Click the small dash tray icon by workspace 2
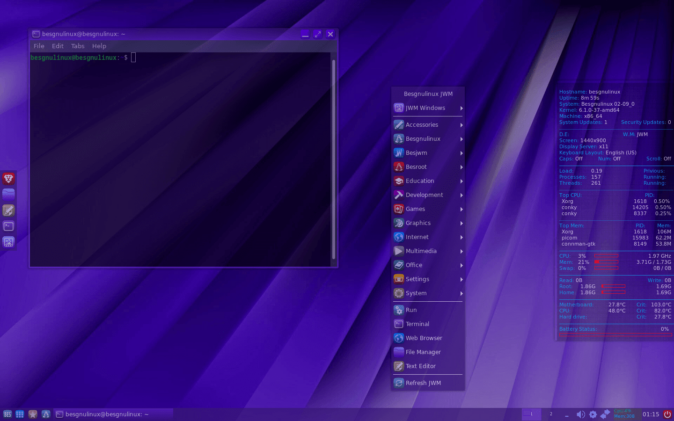 pyautogui.click(x=567, y=415)
